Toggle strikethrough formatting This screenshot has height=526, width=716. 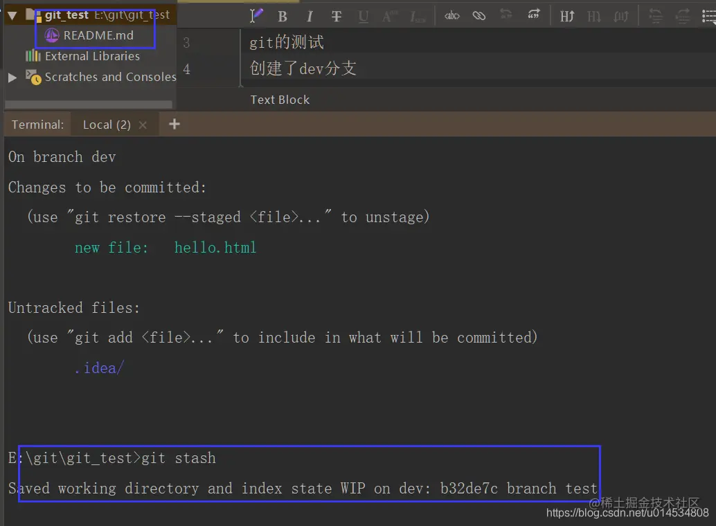tap(336, 17)
